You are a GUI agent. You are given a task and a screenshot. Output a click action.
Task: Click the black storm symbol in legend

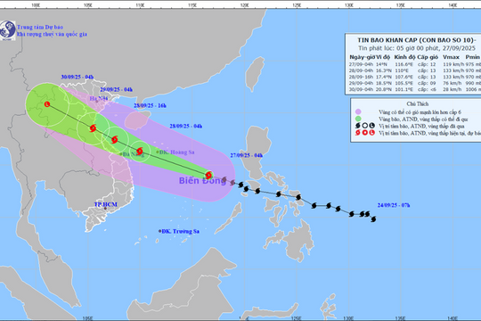(x=358, y=126)
